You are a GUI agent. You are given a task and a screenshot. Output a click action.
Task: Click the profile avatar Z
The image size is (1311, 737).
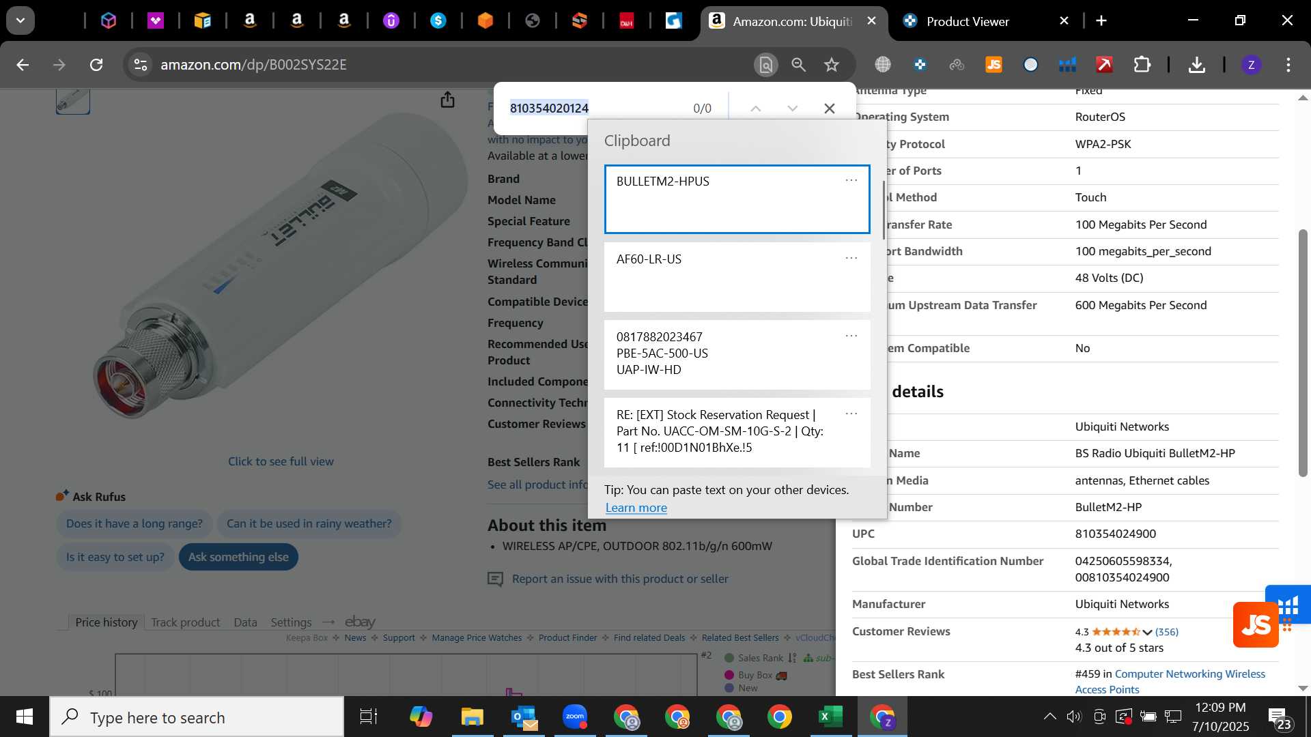[1251, 65]
